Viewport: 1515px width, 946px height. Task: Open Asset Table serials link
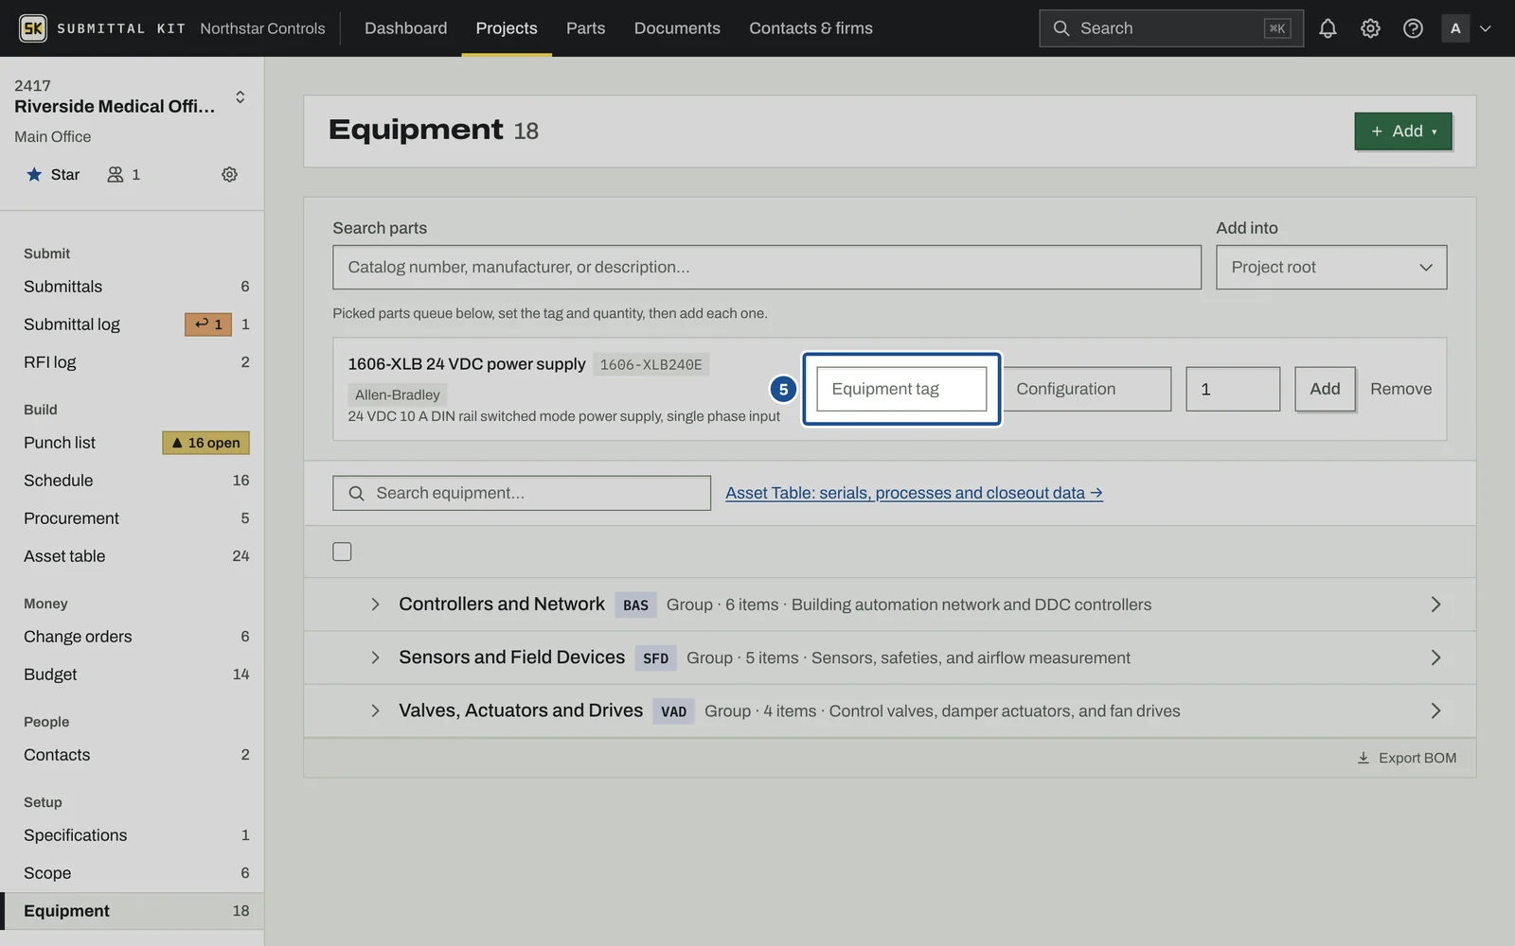pyautogui.click(x=914, y=493)
